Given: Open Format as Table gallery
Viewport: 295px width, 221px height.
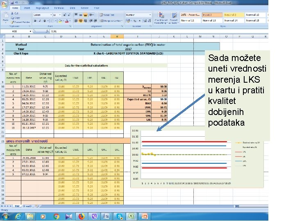Looking at the screenshot, I should point(173,18).
